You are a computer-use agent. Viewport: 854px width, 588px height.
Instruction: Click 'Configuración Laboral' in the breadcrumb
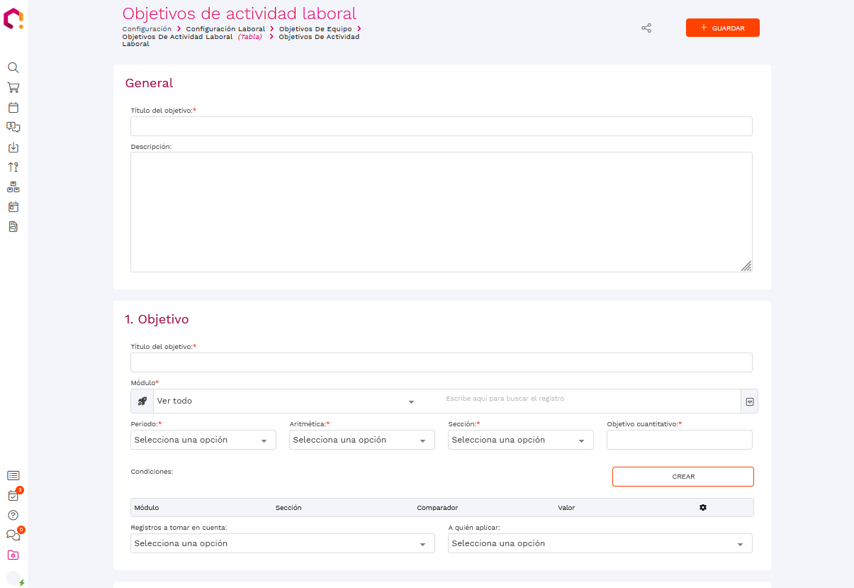coord(225,29)
